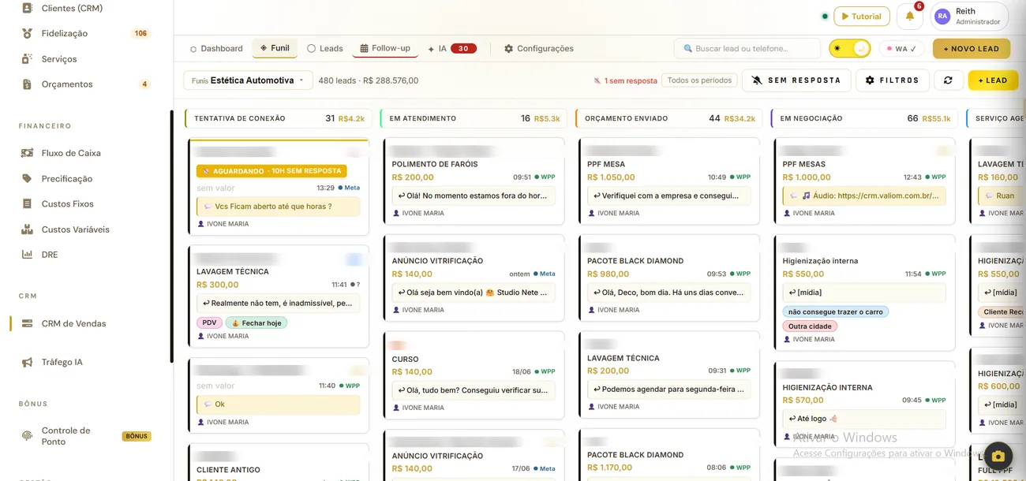Viewport: 1026px width, 481px height.
Task: Click the 'Outra cidade' tag
Action: pyautogui.click(x=810, y=326)
